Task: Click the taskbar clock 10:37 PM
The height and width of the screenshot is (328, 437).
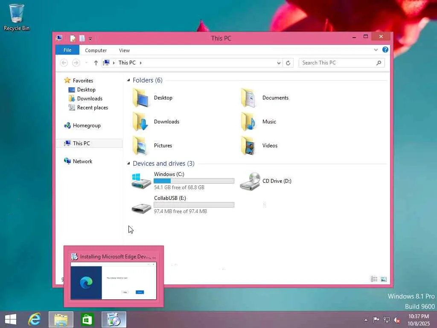Action: click(x=418, y=316)
